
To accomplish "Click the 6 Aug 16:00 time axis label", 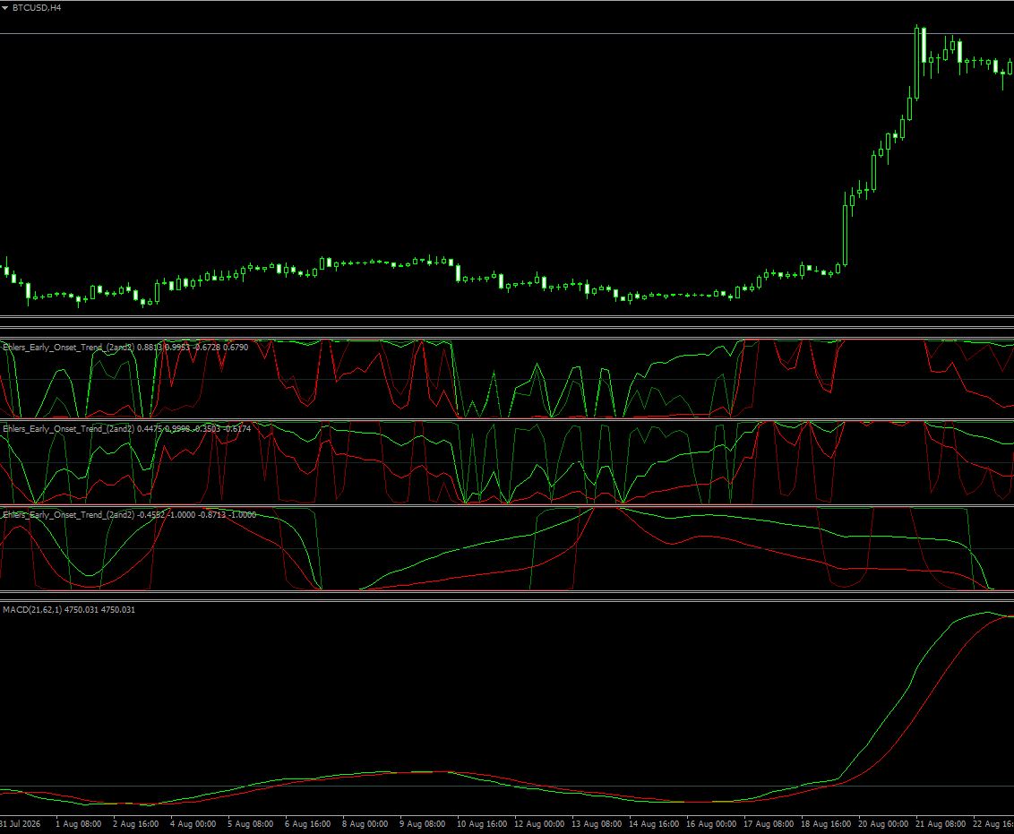I will click(308, 823).
